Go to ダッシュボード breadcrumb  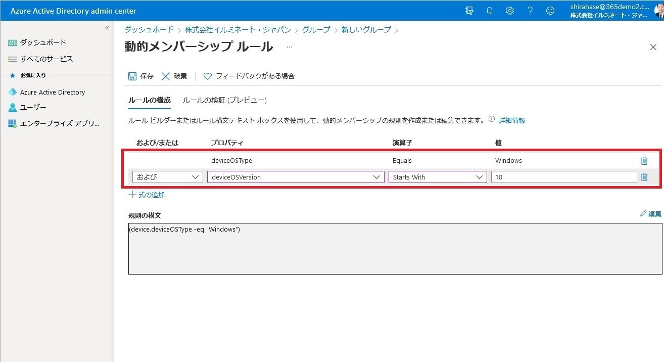coord(149,30)
